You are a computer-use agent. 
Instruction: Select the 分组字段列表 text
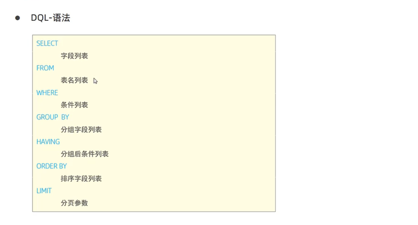tap(81, 130)
